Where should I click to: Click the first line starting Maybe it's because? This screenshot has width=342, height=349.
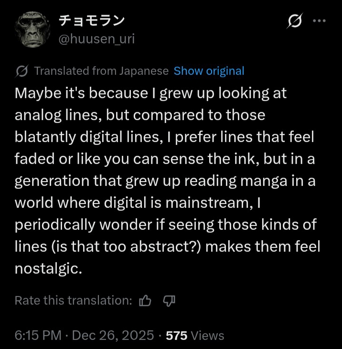pos(150,93)
